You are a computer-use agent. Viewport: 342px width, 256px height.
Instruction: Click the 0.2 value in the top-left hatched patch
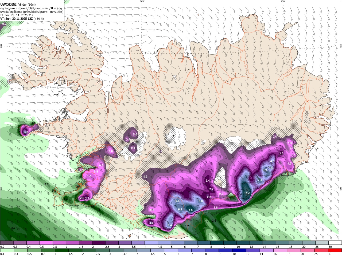(x=4, y=24)
